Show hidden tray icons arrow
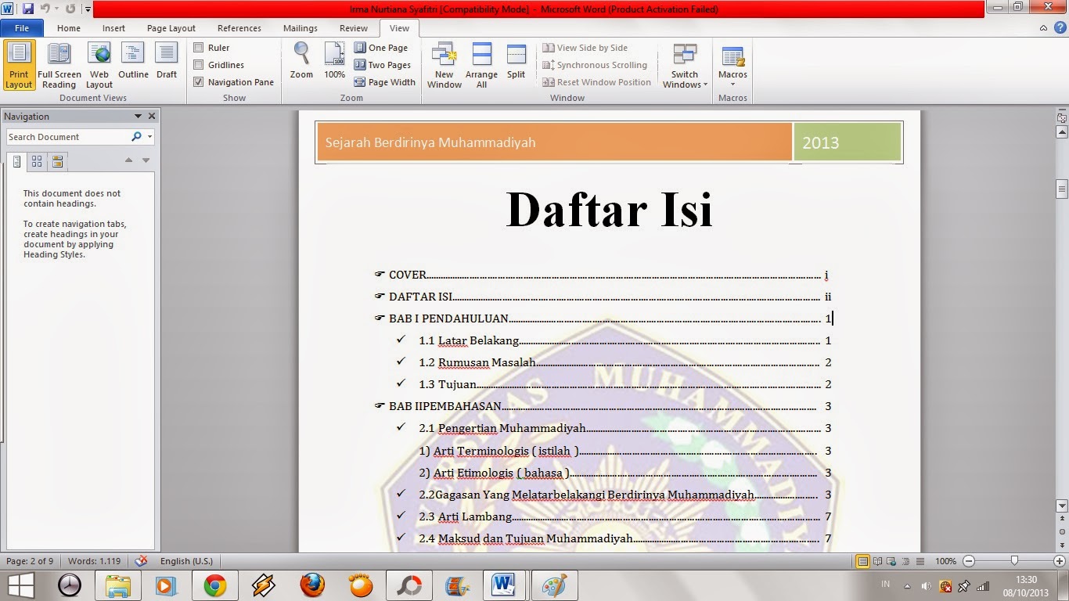The height and width of the screenshot is (601, 1069). tap(907, 585)
